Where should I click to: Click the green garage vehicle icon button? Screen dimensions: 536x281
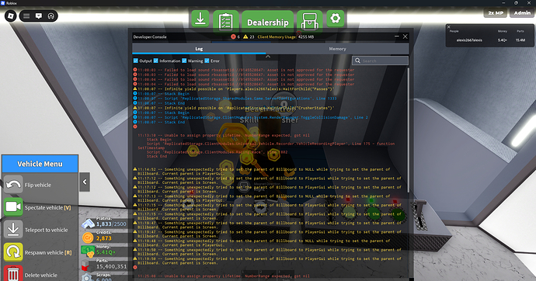click(310, 21)
